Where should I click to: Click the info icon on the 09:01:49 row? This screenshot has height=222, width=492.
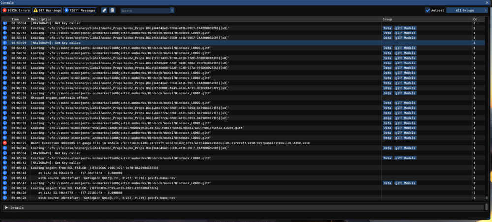click(x=5, y=83)
